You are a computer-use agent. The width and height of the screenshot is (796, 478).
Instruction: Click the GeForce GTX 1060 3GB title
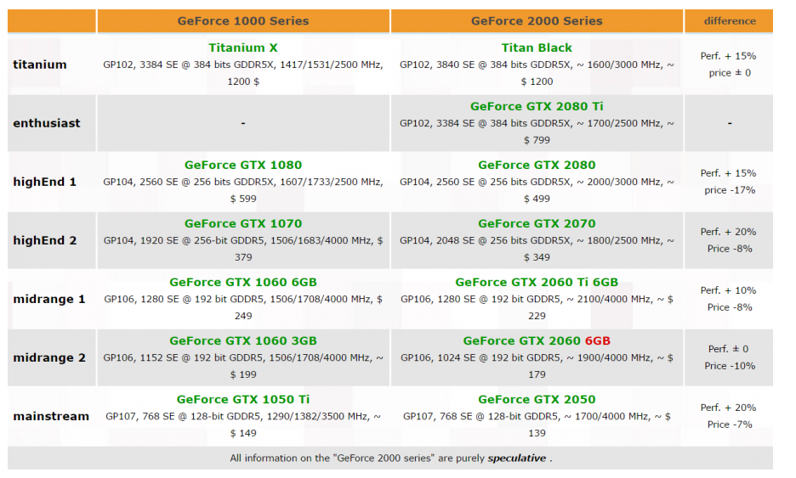coord(242,341)
